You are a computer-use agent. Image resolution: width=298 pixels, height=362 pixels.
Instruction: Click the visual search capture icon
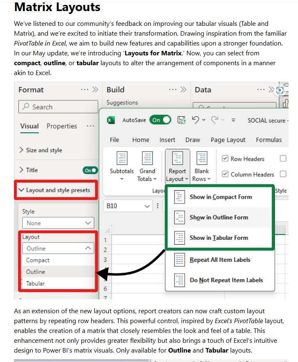pyautogui.click(x=280, y=90)
